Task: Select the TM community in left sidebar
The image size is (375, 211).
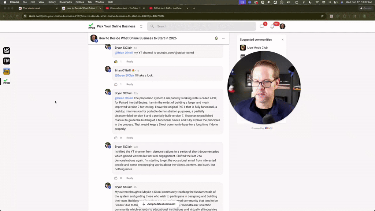Action: (6, 61)
